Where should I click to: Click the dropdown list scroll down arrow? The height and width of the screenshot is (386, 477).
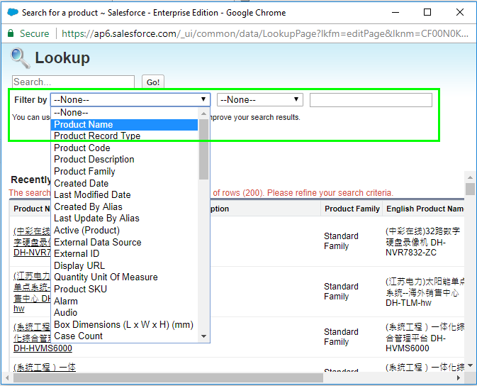point(204,336)
